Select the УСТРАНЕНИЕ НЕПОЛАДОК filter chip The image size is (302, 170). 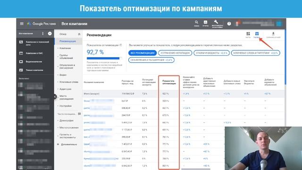pyautogui.click(x=175, y=53)
